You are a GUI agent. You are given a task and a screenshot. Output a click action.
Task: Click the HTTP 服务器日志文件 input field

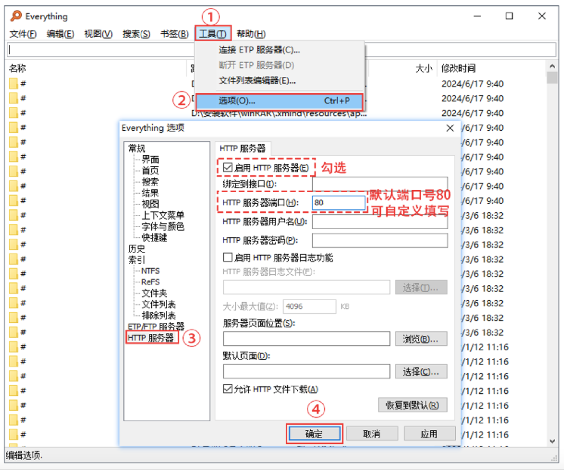point(306,287)
